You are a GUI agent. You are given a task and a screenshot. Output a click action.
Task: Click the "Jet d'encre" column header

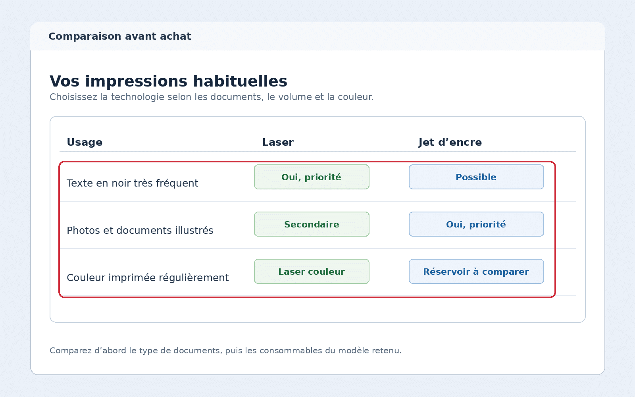(x=450, y=142)
